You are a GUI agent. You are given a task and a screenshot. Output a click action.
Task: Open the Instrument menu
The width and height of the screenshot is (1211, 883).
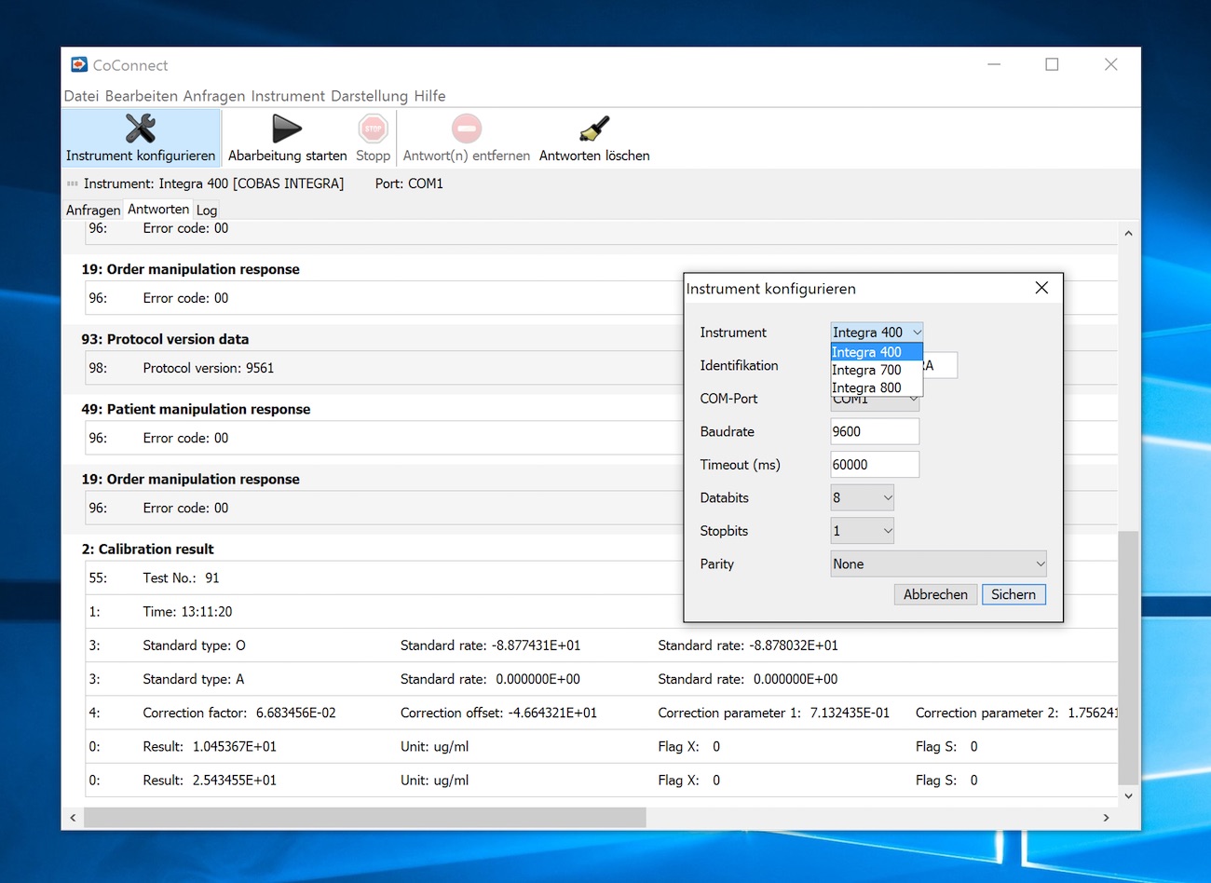(288, 96)
